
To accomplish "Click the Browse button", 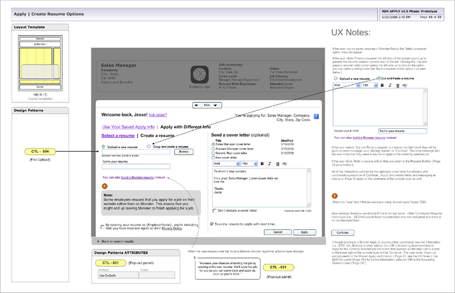I will click(x=184, y=152).
